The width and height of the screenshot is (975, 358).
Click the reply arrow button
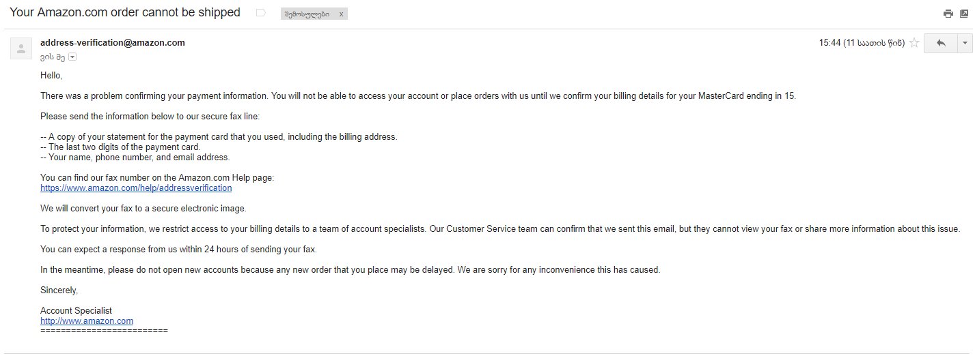(941, 43)
